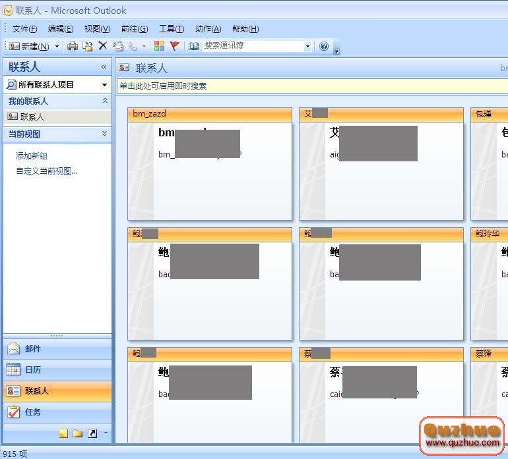Click the search address book field
The image size is (508, 459).
pyautogui.click(x=253, y=46)
